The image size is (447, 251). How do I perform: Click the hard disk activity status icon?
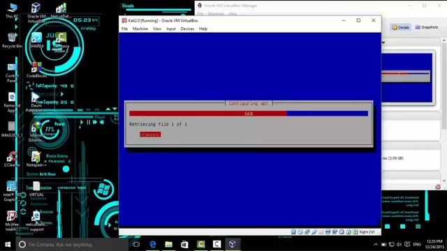click(x=293, y=232)
